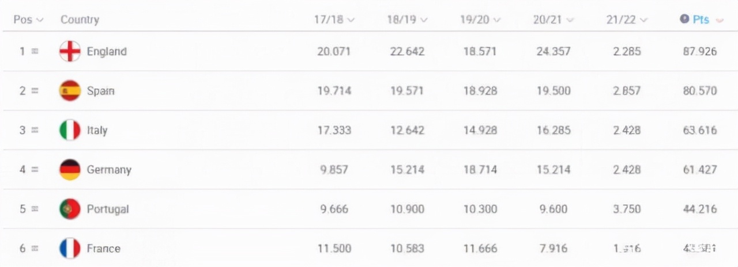Sort by 20/21 season column
This screenshot has width=738, height=267.
553,20
